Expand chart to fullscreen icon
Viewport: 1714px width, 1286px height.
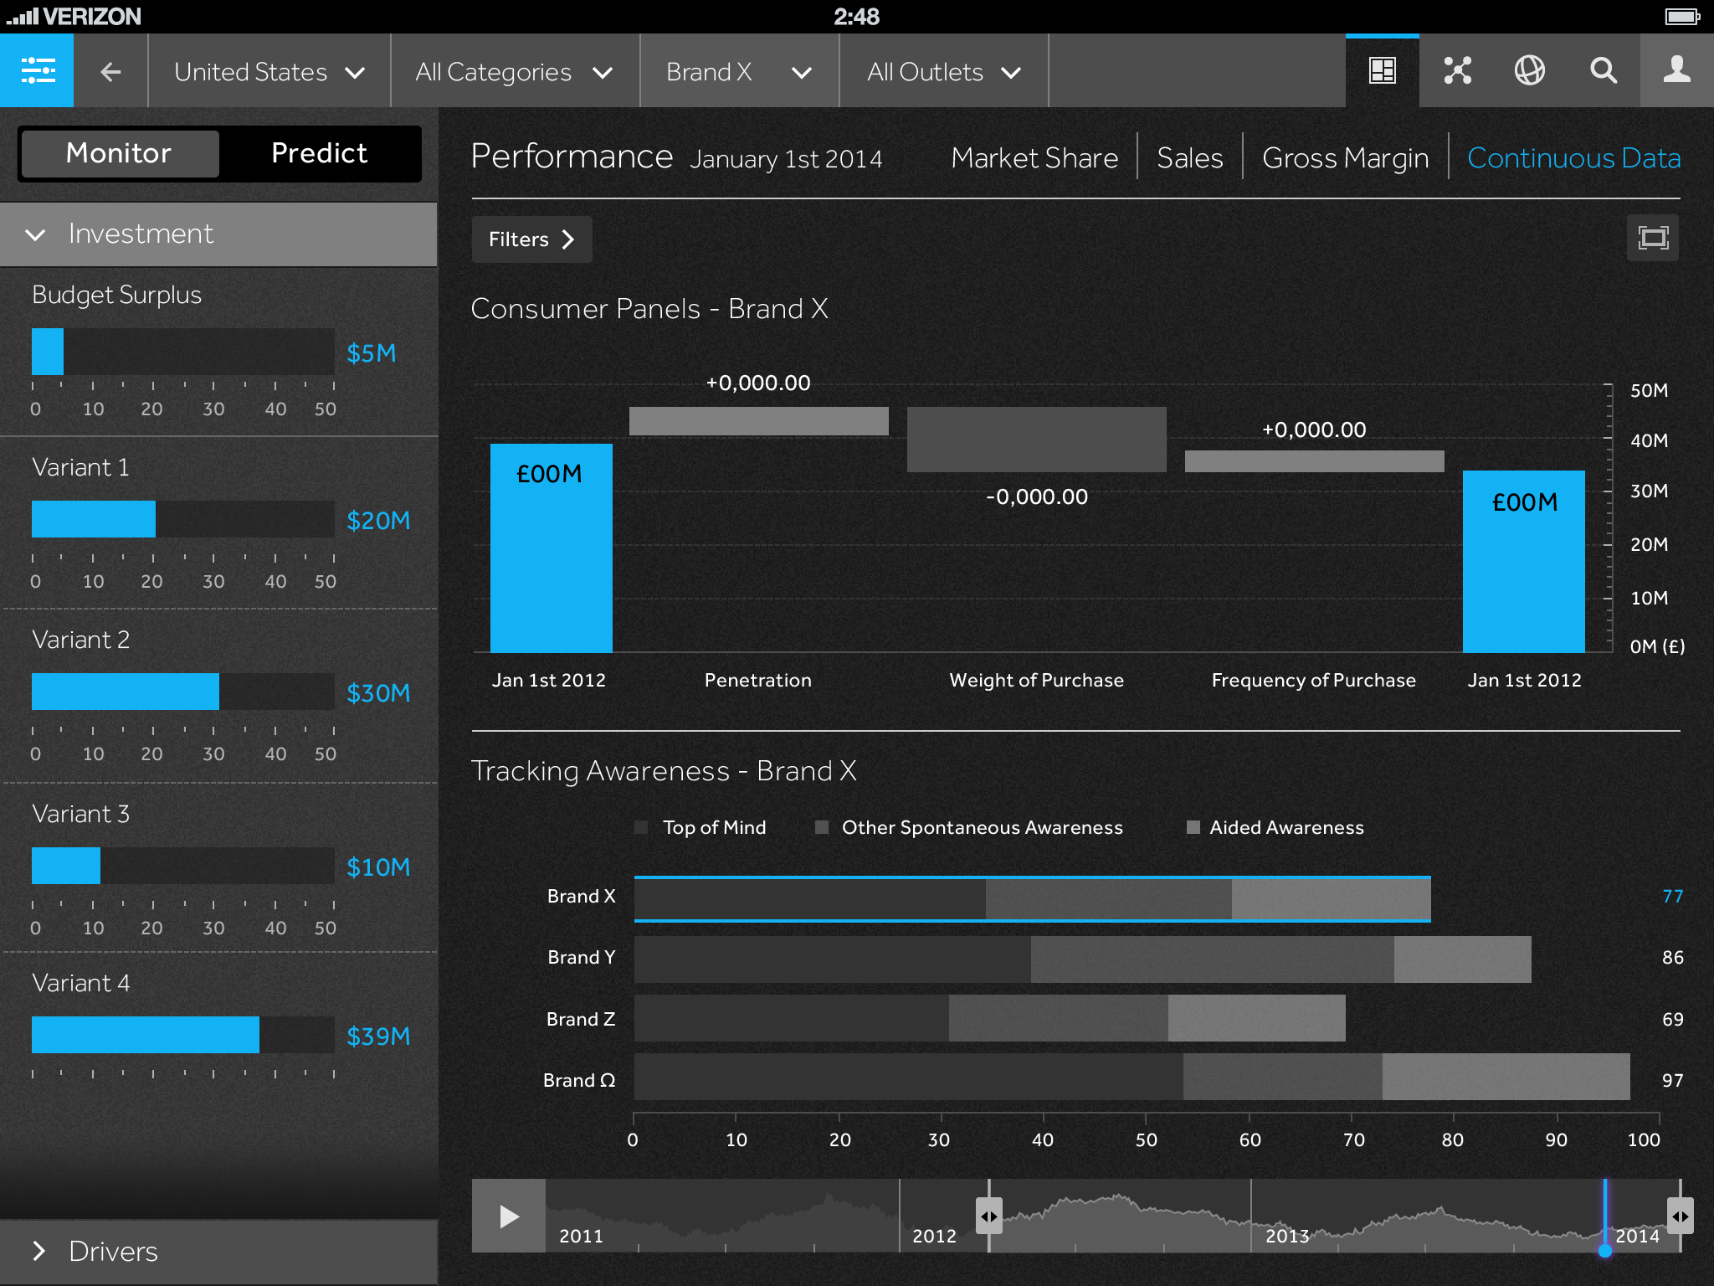(1652, 239)
